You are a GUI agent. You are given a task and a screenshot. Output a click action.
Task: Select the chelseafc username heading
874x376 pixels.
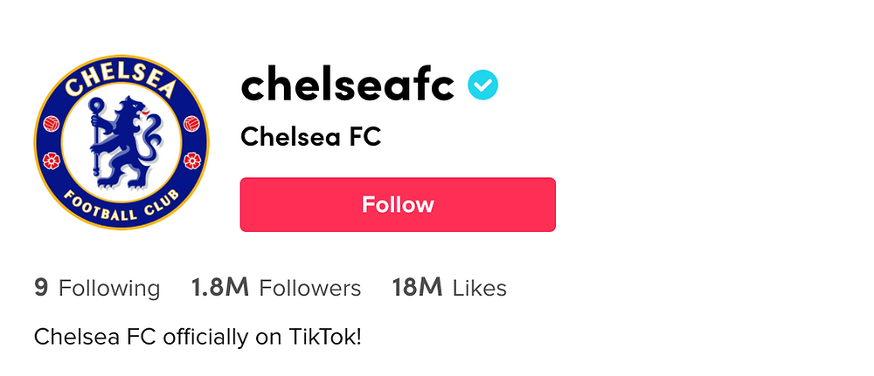pos(347,85)
